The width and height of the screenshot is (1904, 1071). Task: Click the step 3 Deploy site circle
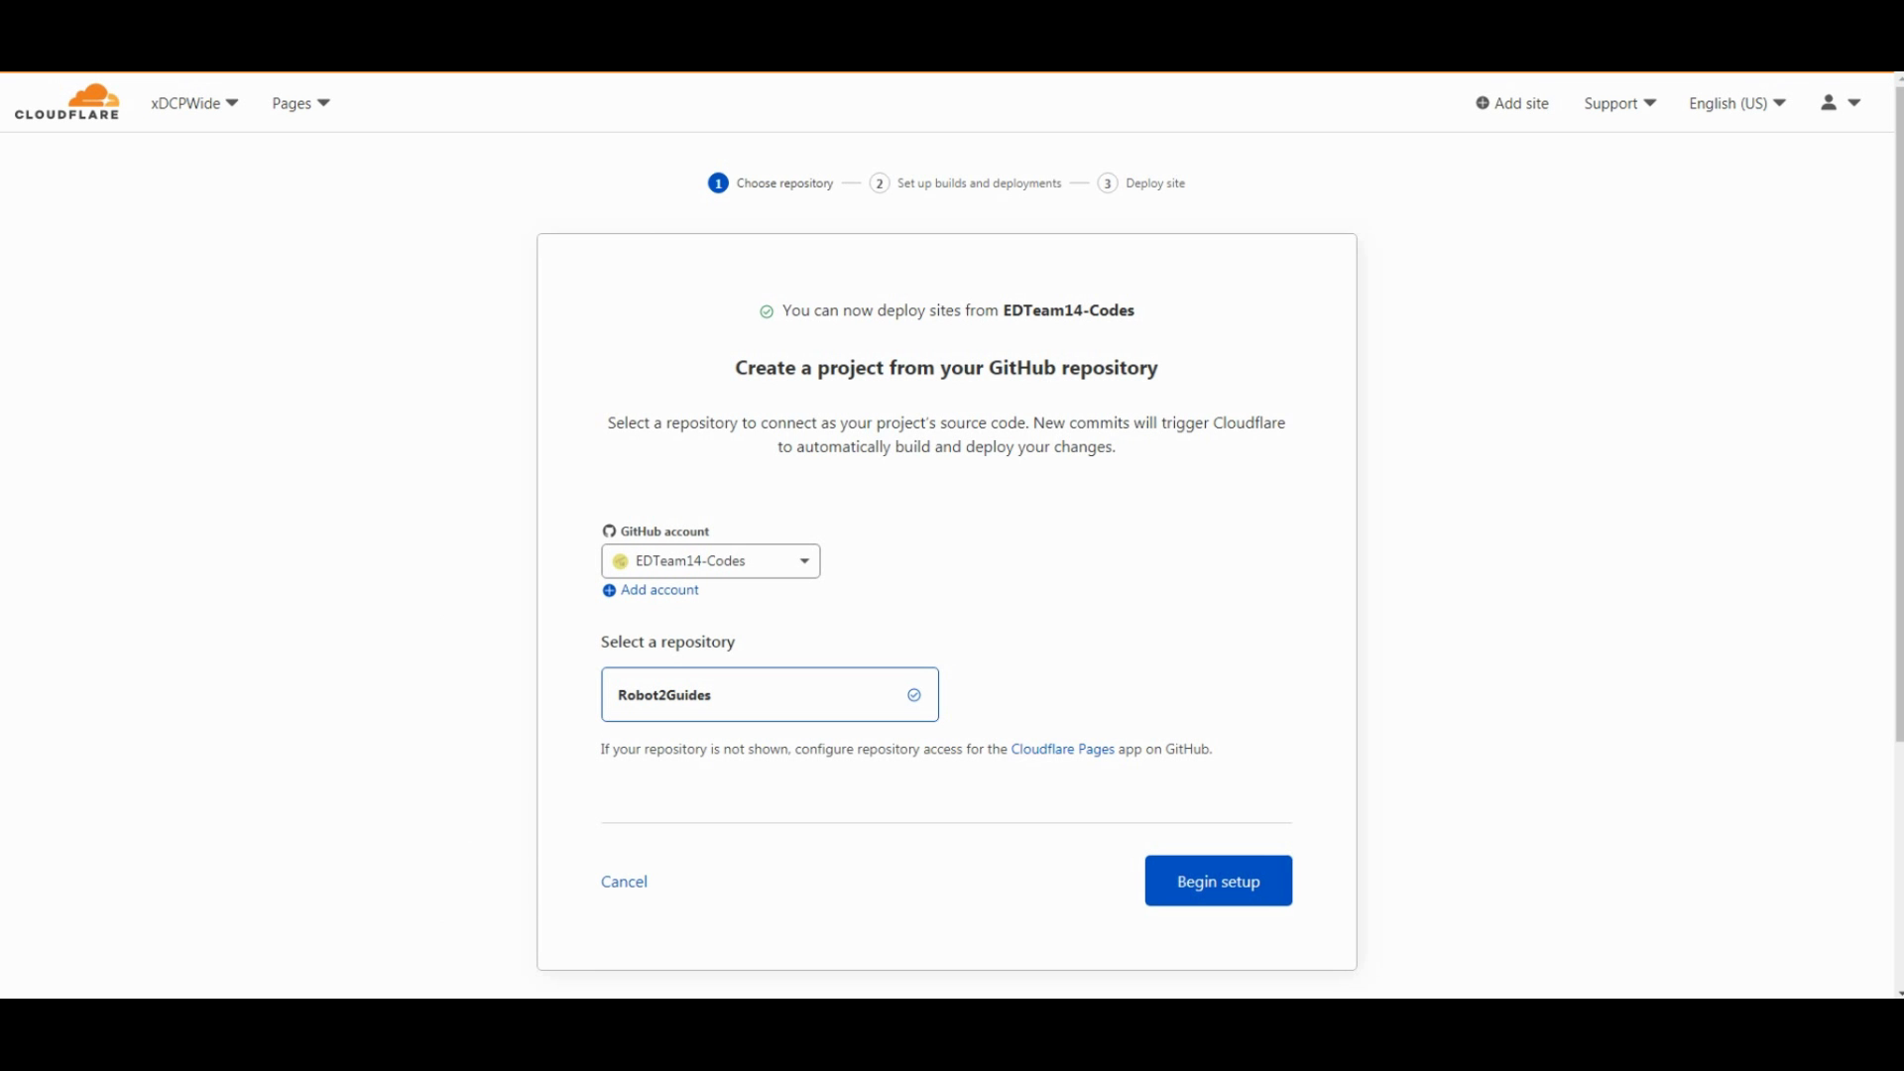click(x=1108, y=183)
